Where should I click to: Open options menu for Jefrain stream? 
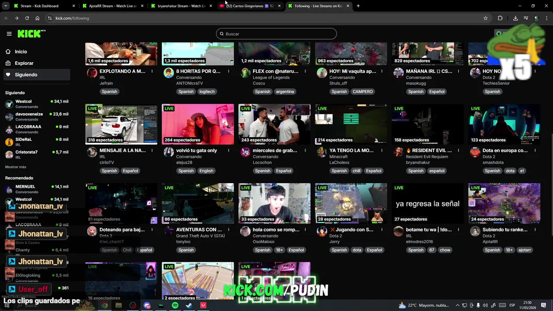click(152, 71)
